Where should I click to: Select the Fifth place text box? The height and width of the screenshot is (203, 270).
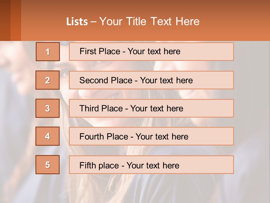tap(151, 165)
